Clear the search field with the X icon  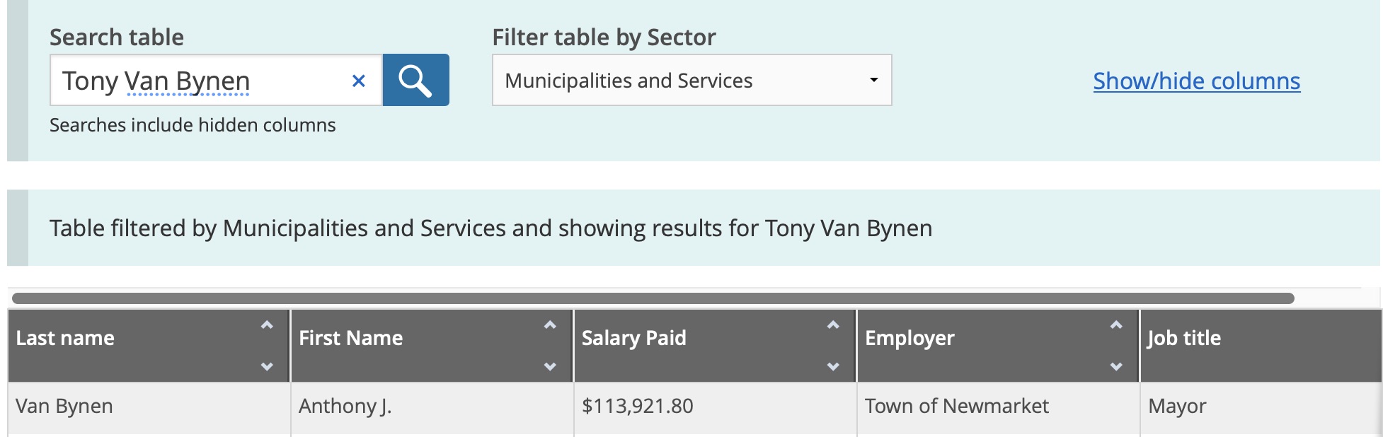pyautogui.click(x=359, y=81)
